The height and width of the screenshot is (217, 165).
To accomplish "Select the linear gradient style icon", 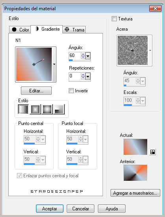I will [x=23, y=109].
